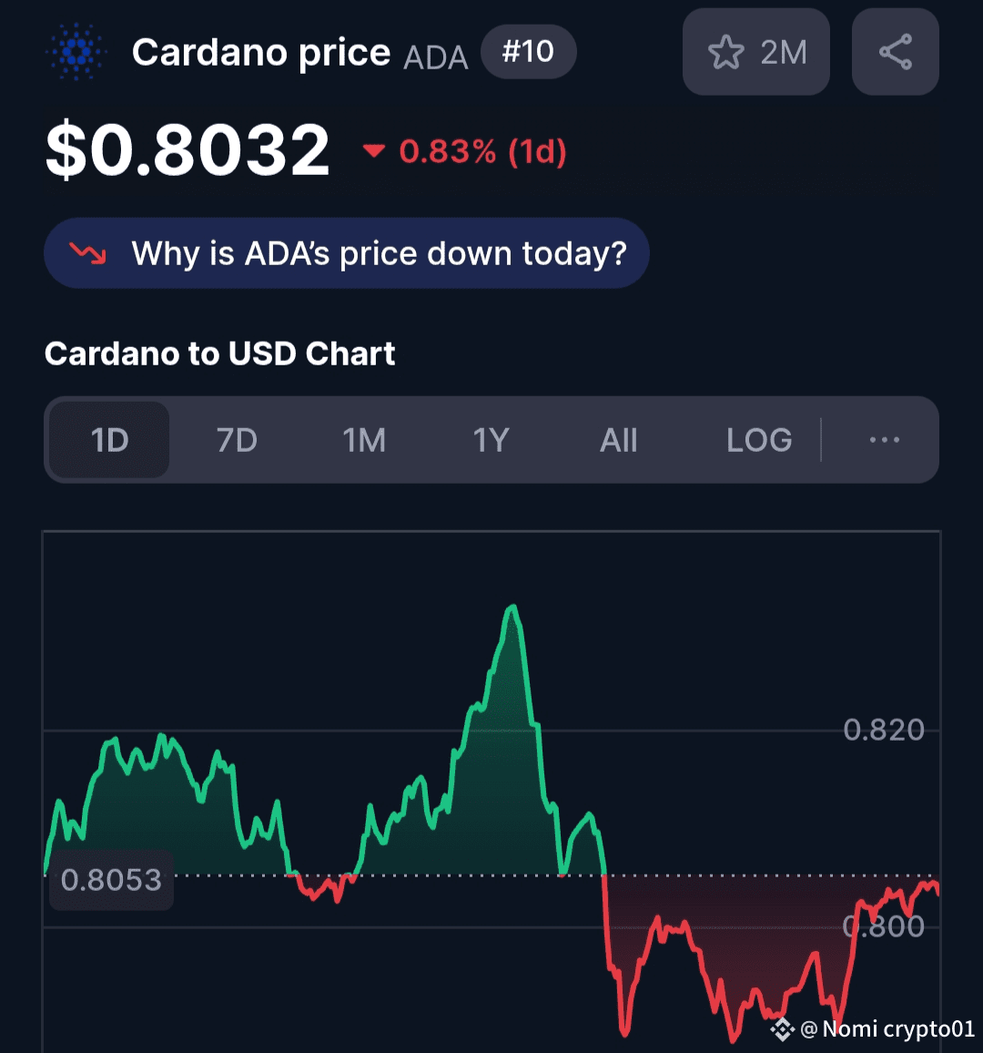Switch chart to 1M range
This screenshot has width=983, height=1053.
pyautogui.click(x=364, y=440)
